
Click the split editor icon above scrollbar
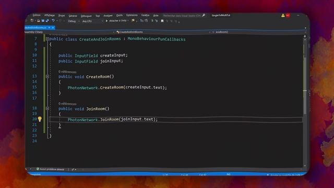coord(305,36)
